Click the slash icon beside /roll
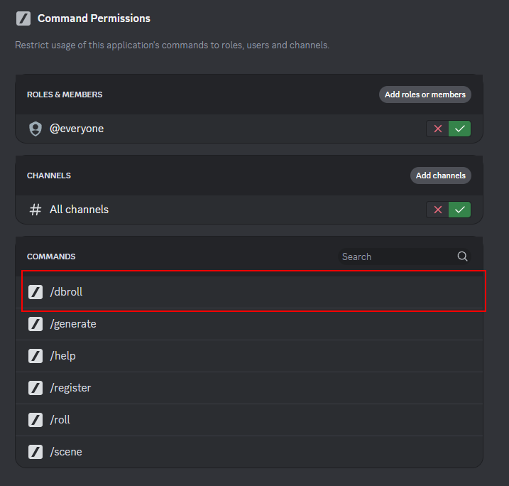The width and height of the screenshot is (509, 486). pyautogui.click(x=35, y=420)
